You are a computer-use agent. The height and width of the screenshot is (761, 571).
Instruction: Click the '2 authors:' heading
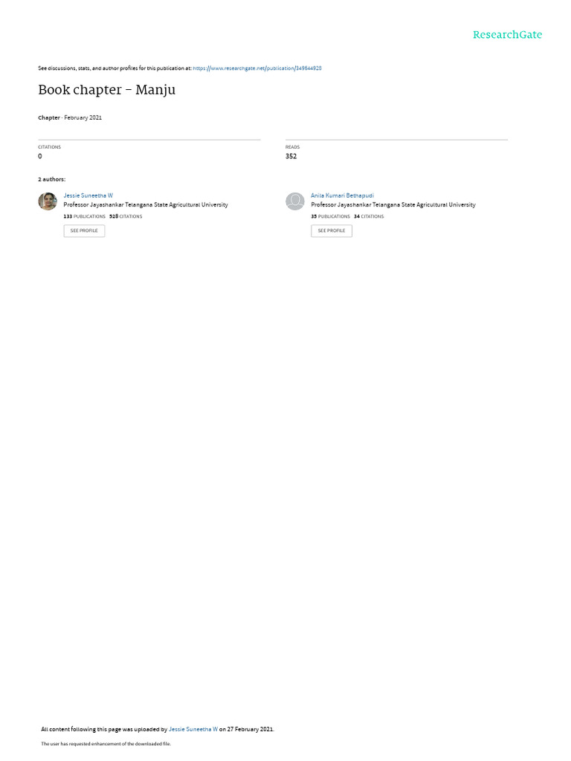point(51,179)
